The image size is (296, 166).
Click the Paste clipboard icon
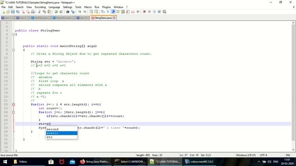[x=49, y=12]
